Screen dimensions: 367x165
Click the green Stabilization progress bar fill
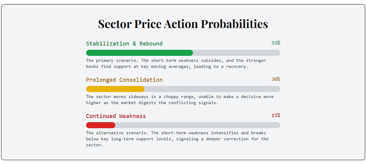click(139, 53)
